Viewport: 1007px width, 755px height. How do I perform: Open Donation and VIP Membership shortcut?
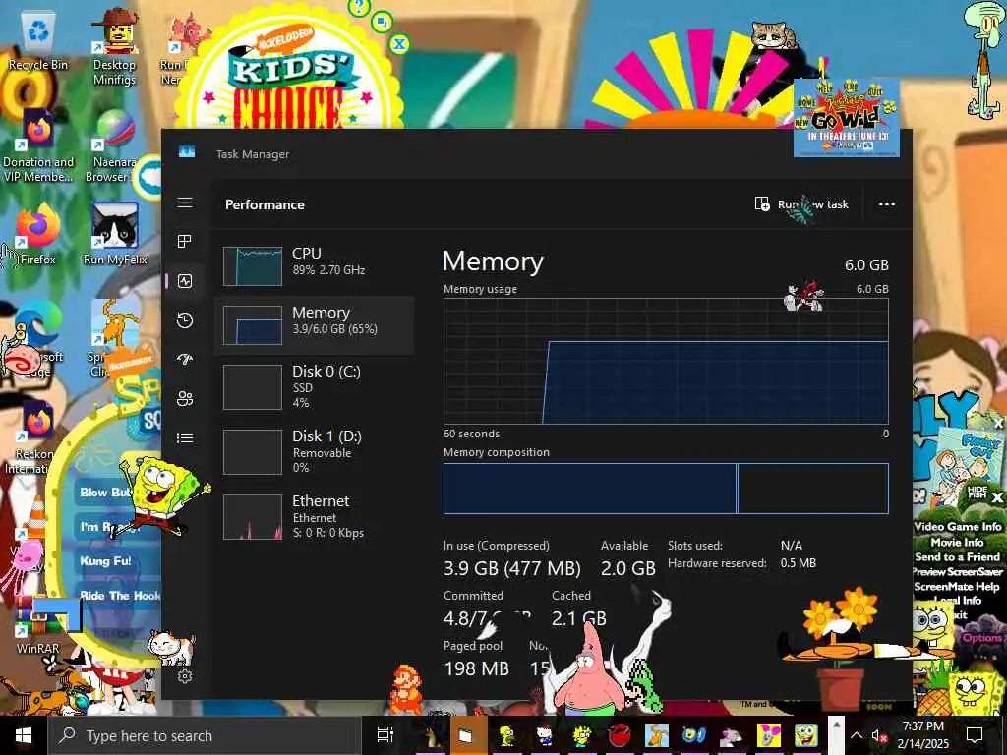click(x=38, y=146)
